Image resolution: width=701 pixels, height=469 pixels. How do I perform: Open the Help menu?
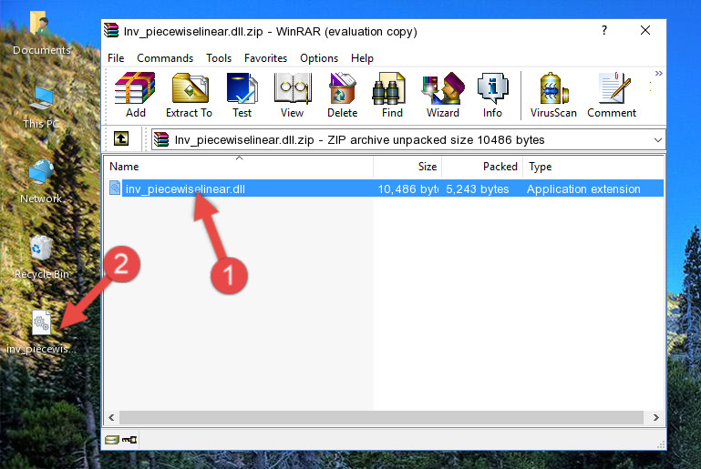pyautogui.click(x=362, y=58)
